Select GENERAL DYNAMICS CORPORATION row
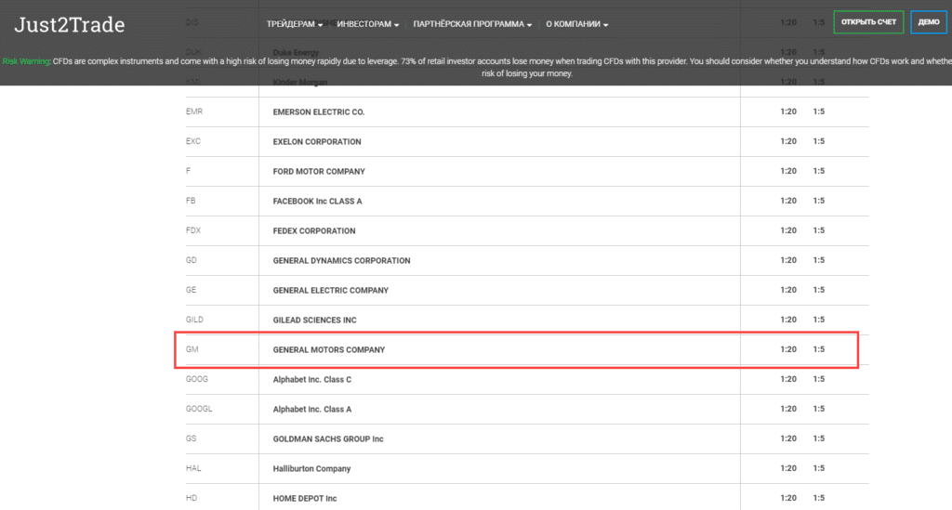Viewport: 952px width, 510px height. [341, 261]
